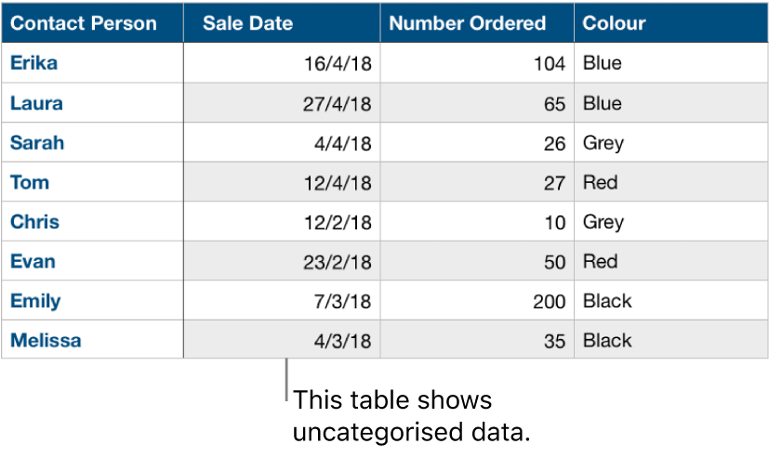Select the Tom row header cell

pyautogui.click(x=30, y=182)
